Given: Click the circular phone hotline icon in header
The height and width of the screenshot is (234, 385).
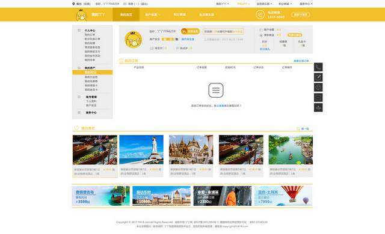Looking at the screenshot, I should [260, 14].
